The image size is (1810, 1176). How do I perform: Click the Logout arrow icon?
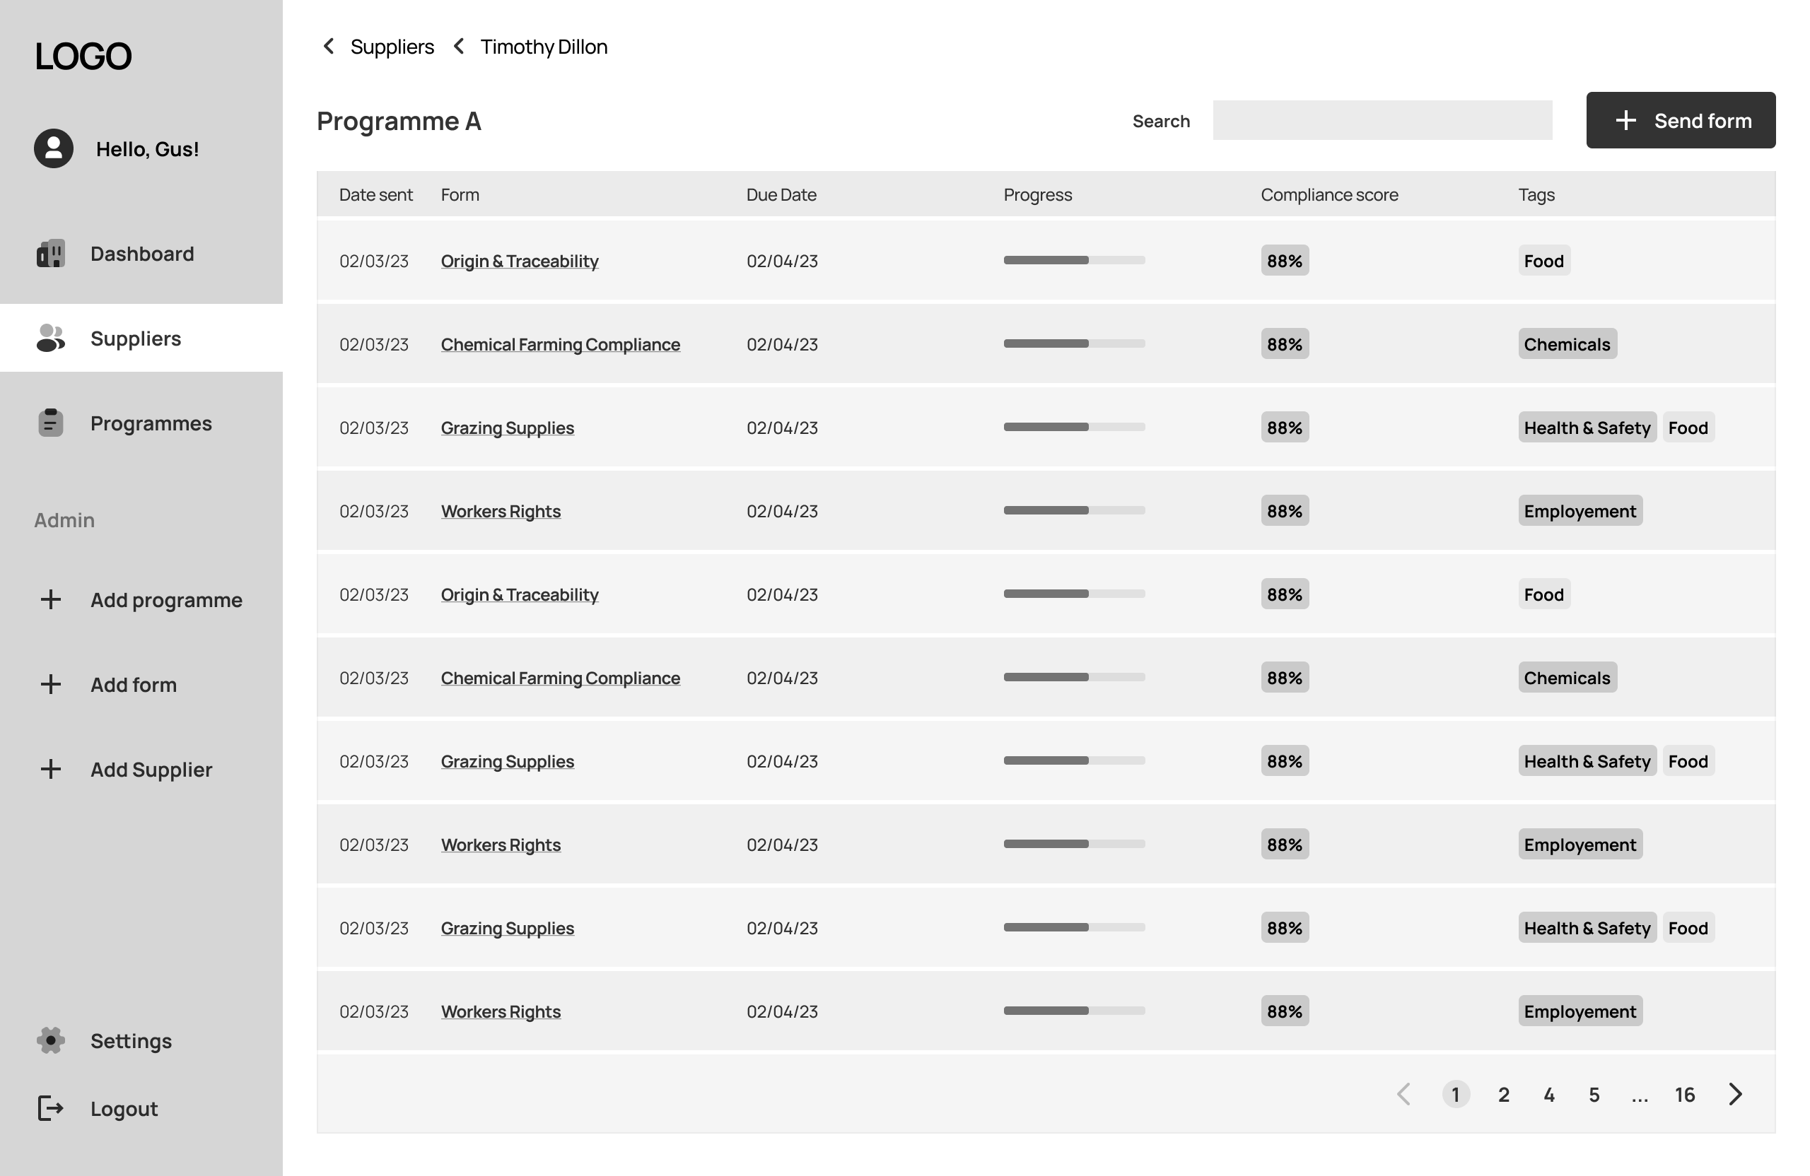[51, 1108]
